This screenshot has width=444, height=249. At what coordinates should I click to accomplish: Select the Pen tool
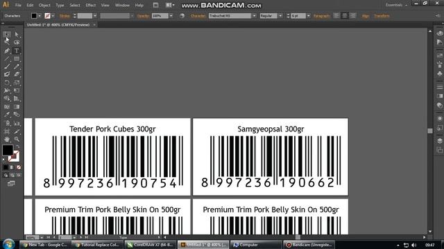click(7, 50)
